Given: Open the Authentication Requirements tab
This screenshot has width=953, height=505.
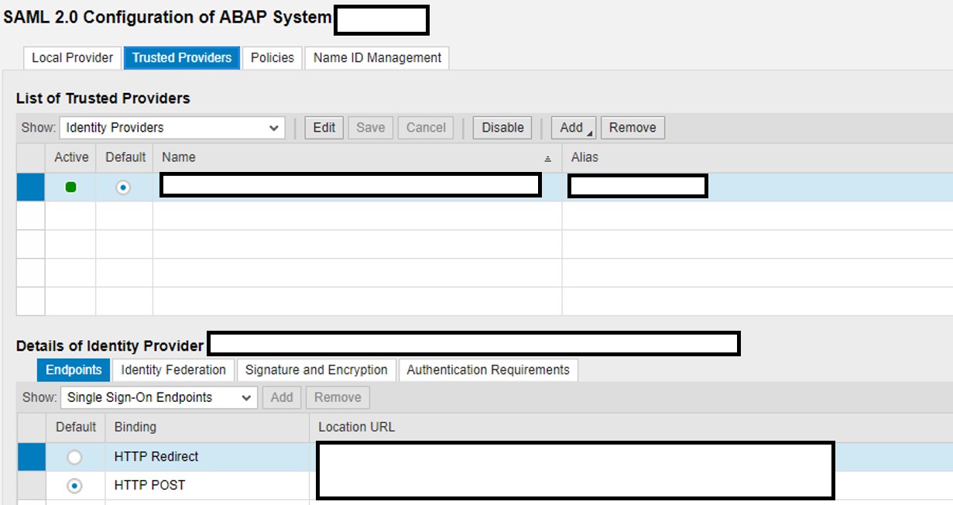Looking at the screenshot, I should [x=488, y=369].
